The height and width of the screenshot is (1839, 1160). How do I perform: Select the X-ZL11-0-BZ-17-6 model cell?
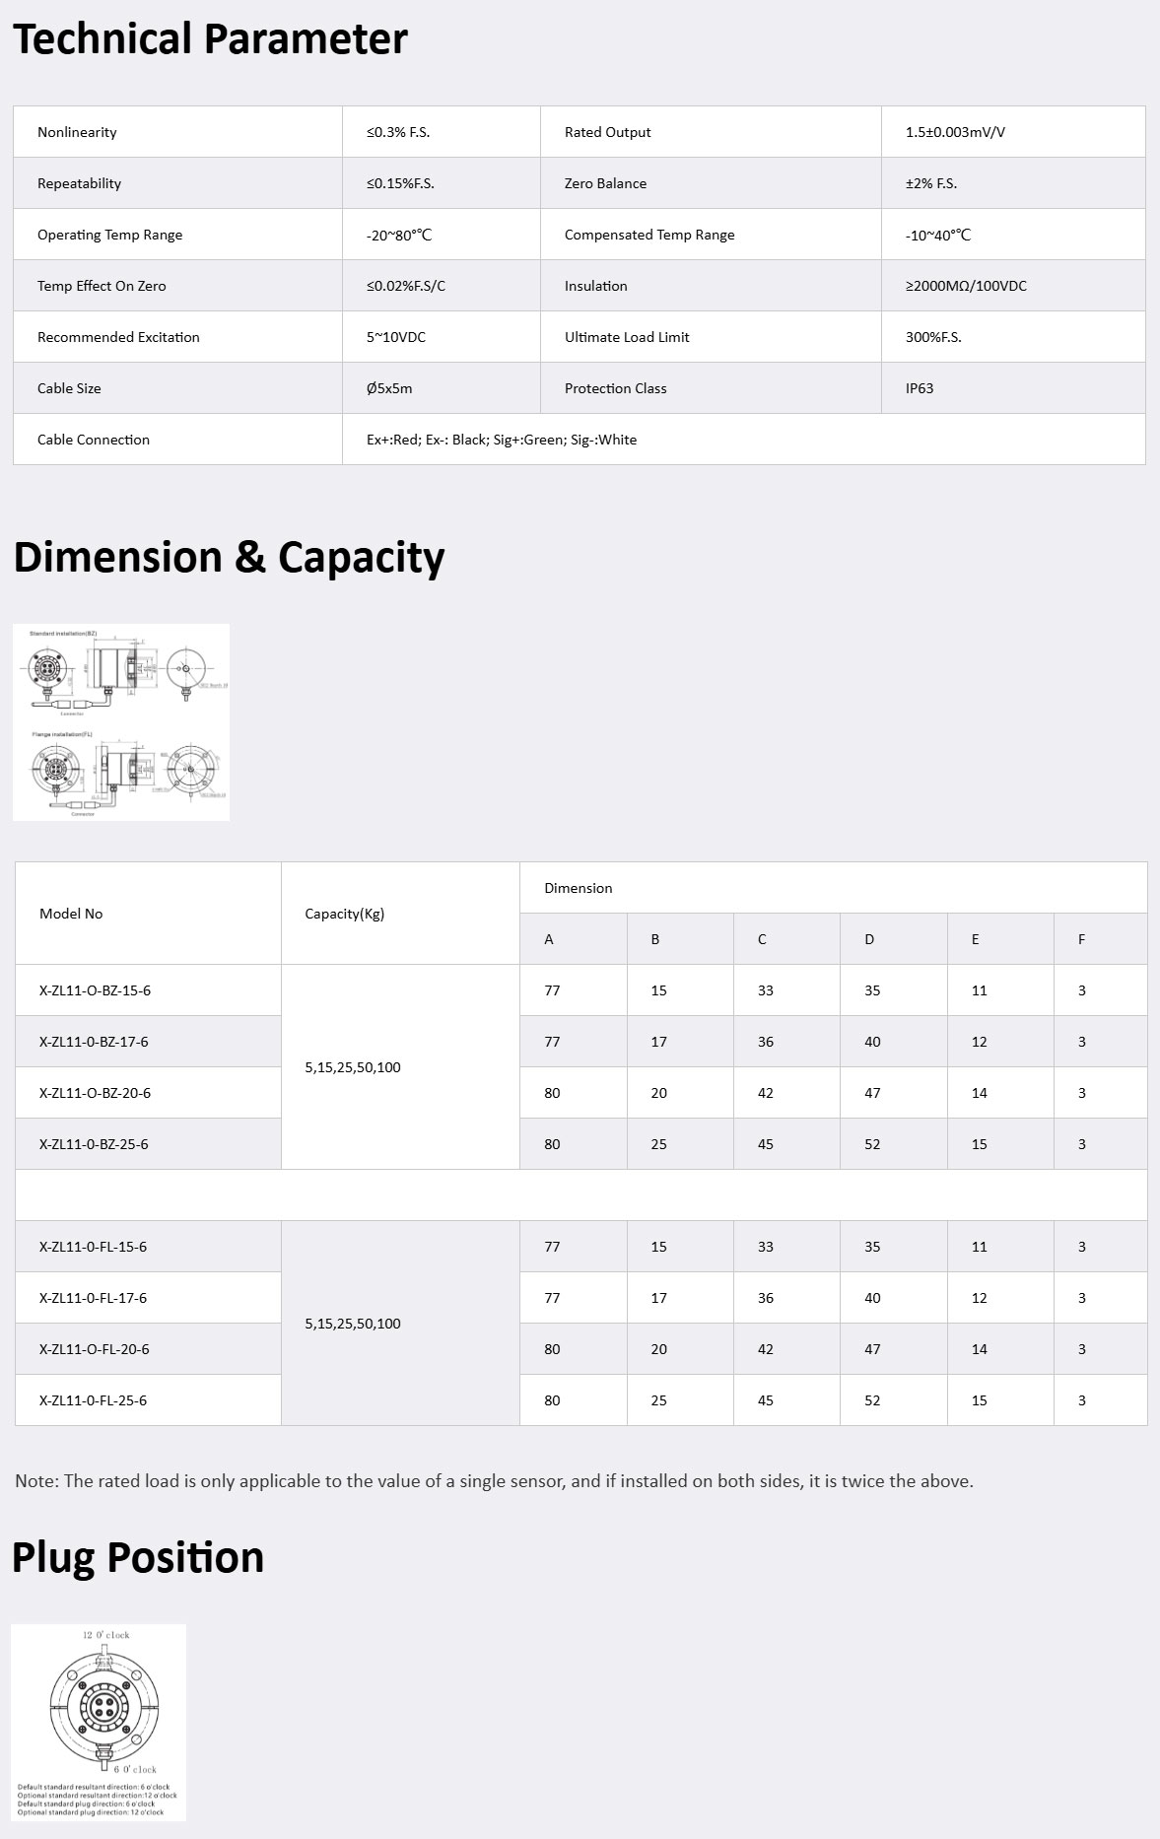coord(94,1042)
